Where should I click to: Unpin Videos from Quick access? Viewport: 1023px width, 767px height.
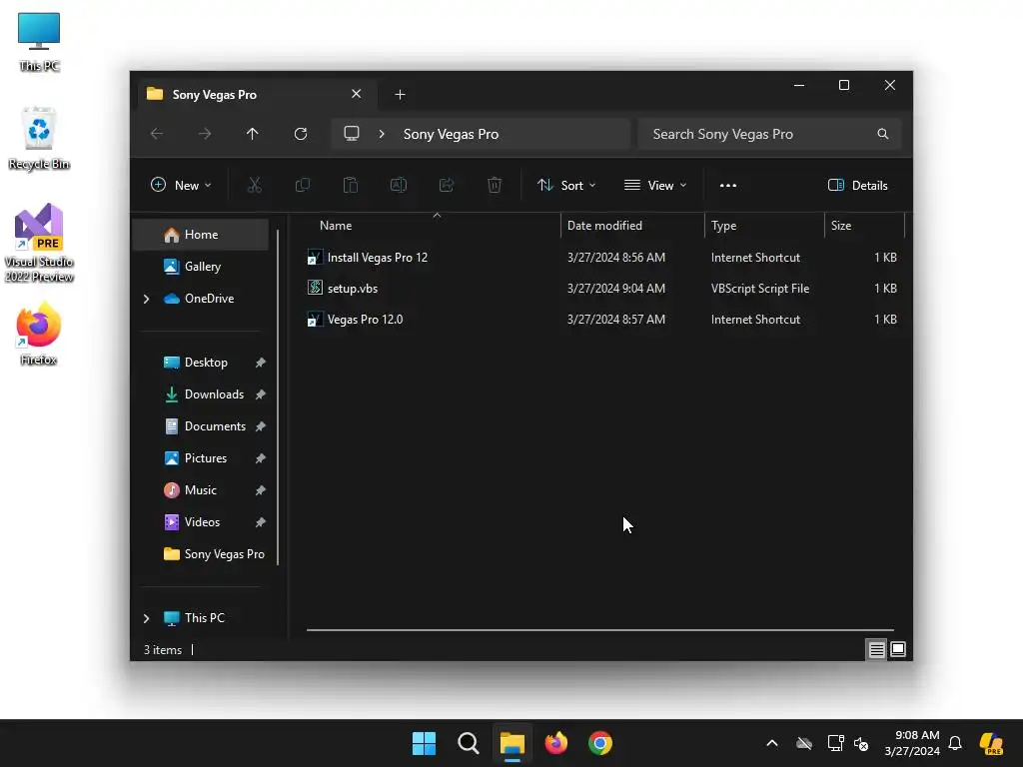pyautogui.click(x=261, y=521)
